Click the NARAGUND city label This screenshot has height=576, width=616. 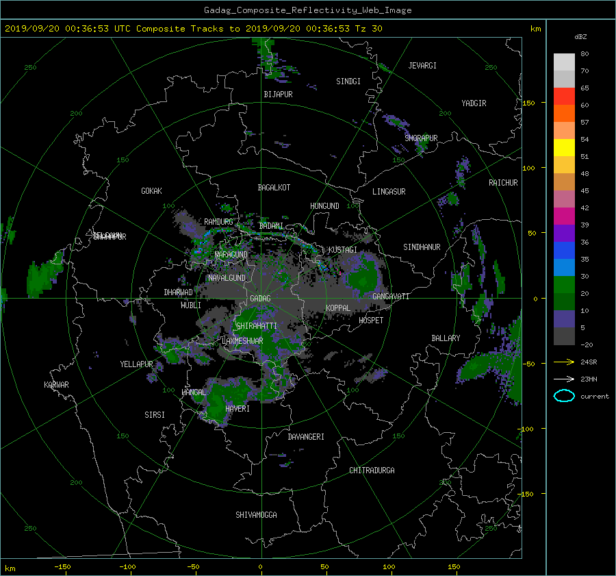click(x=231, y=254)
